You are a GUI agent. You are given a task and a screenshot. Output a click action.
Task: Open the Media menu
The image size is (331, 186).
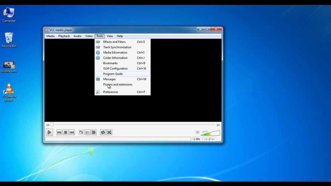[x=50, y=36]
